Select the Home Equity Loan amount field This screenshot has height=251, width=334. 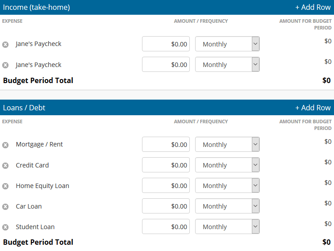pyautogui.click(x=166, y=185)
